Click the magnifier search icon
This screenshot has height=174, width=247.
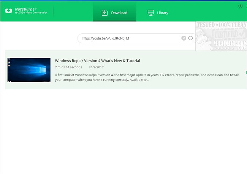pos(191,38)
